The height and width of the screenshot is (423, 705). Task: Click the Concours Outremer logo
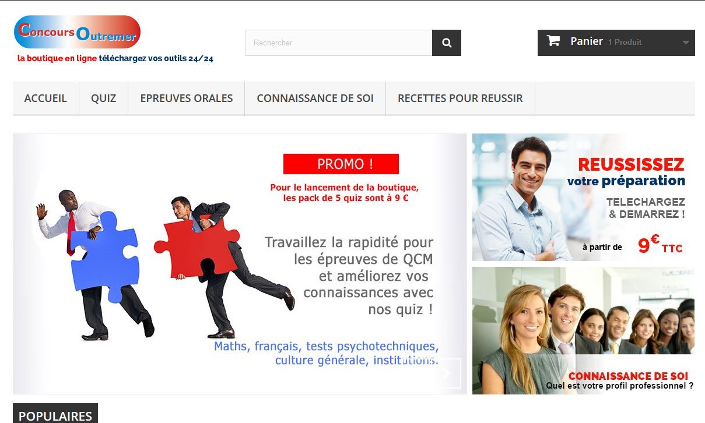[x=77, y=32]
